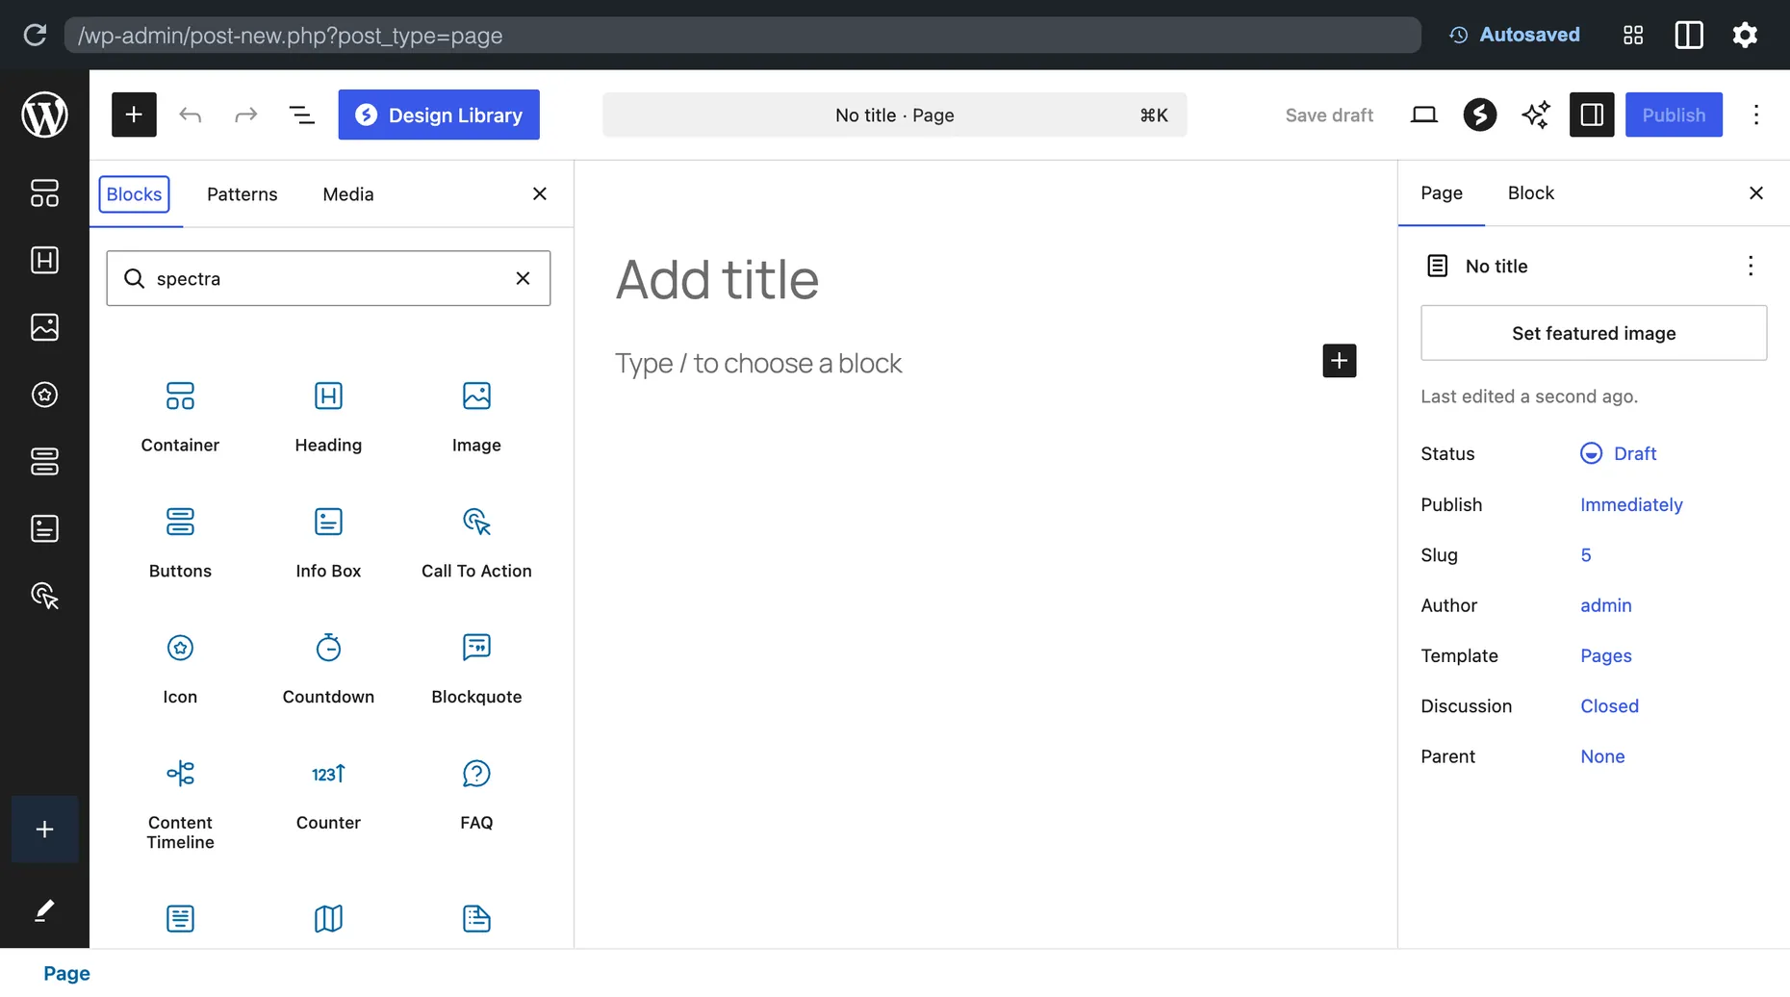Open device preview laptop icon
Screen dimensions: 1790x997
1423,115
